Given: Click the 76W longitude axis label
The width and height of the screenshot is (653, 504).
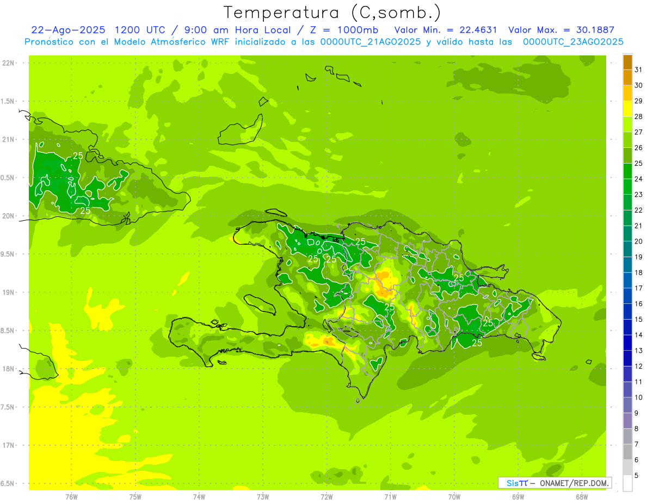Looking at the screenshot, I should pyautogui.click(x=71, y=497).
